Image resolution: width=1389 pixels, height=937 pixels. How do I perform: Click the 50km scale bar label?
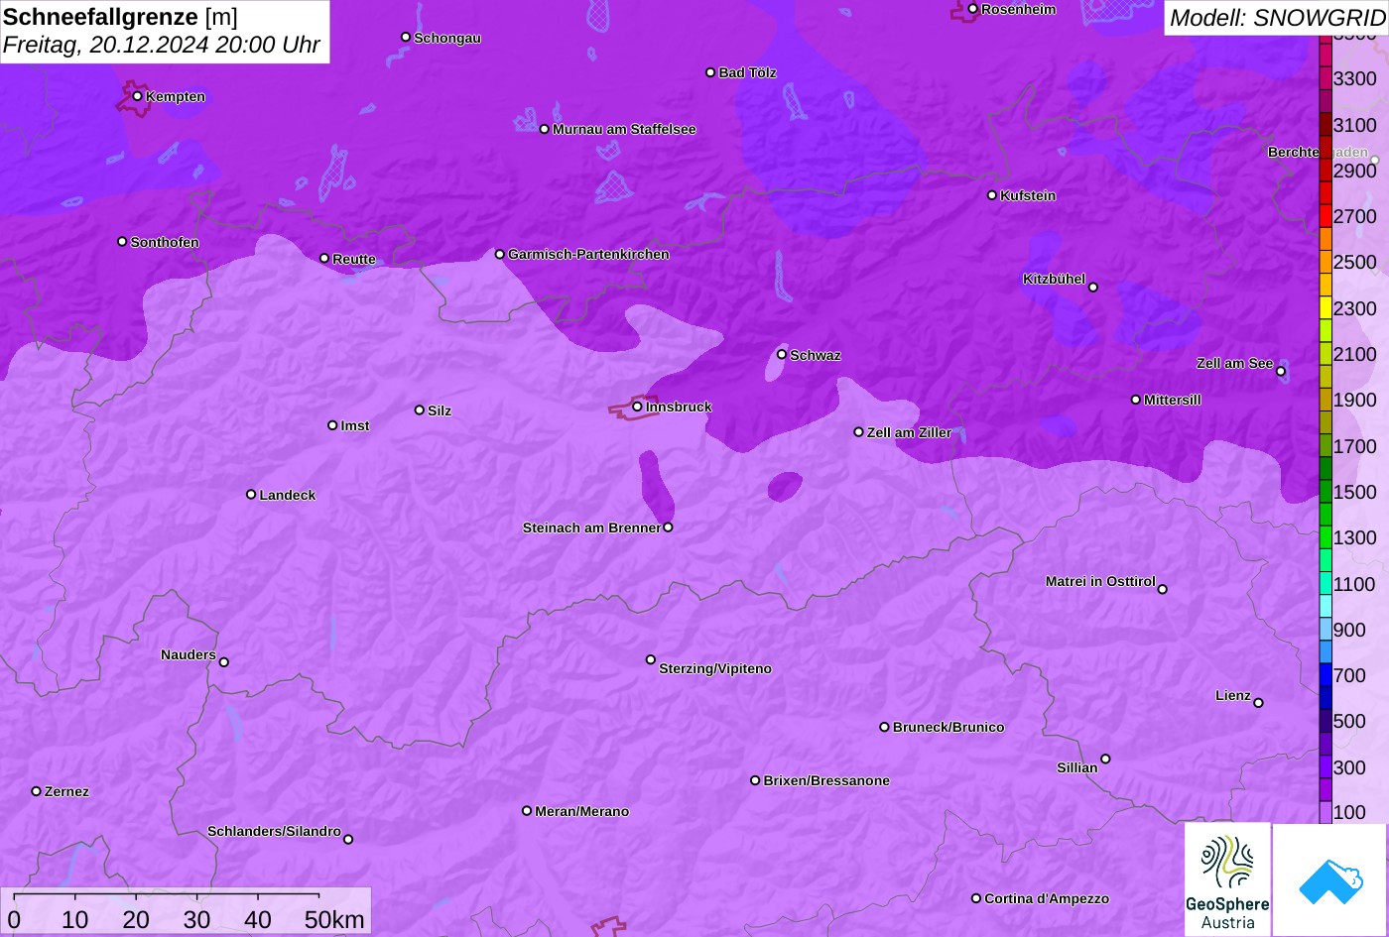tap(335, 919)
